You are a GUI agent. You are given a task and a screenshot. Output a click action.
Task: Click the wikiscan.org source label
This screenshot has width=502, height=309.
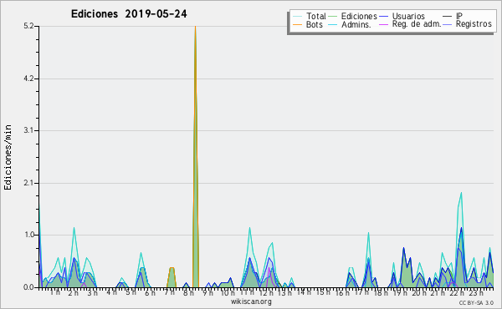click(251, 301)
